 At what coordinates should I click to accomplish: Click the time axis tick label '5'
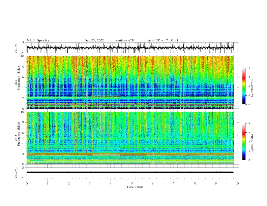coord(132,183)
